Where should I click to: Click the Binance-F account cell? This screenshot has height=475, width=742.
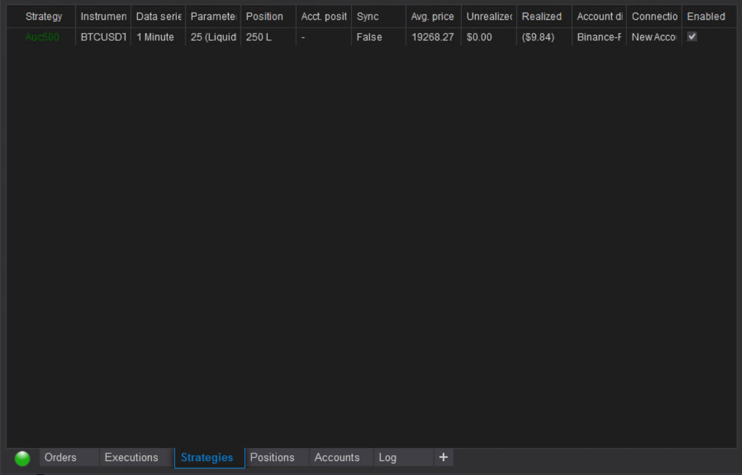599,37
